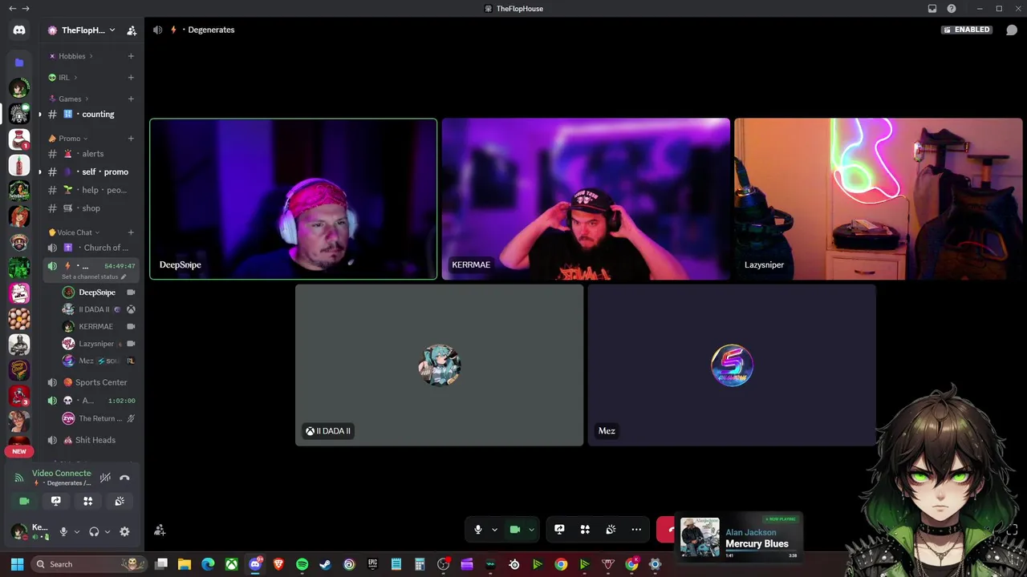Open inbox icon in title bar
Image resolution: width=1027 pixels, height=577 pixels.
(932, 9)
